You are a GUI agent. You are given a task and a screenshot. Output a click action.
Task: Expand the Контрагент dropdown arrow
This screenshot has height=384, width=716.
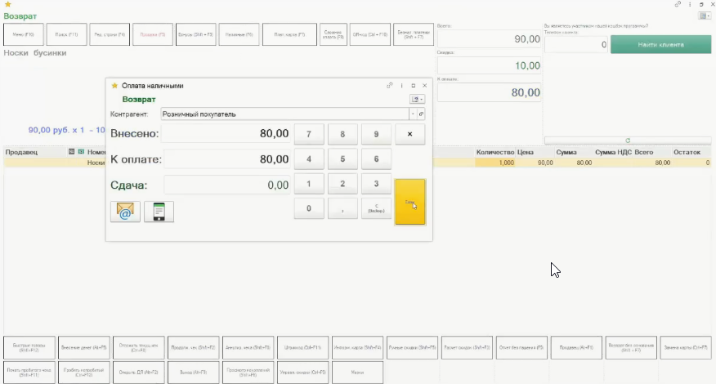click(413, 114)
